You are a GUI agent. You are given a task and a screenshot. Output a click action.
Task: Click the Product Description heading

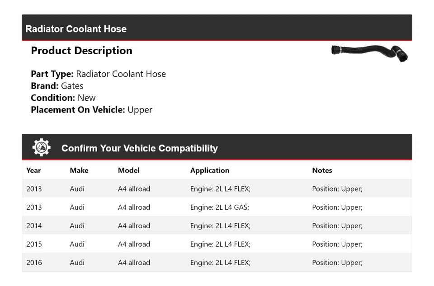(81, 51)
